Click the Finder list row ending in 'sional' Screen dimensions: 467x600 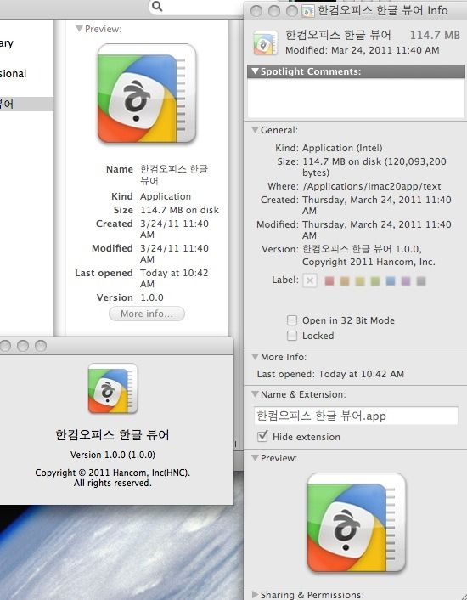tap(27, 73)
